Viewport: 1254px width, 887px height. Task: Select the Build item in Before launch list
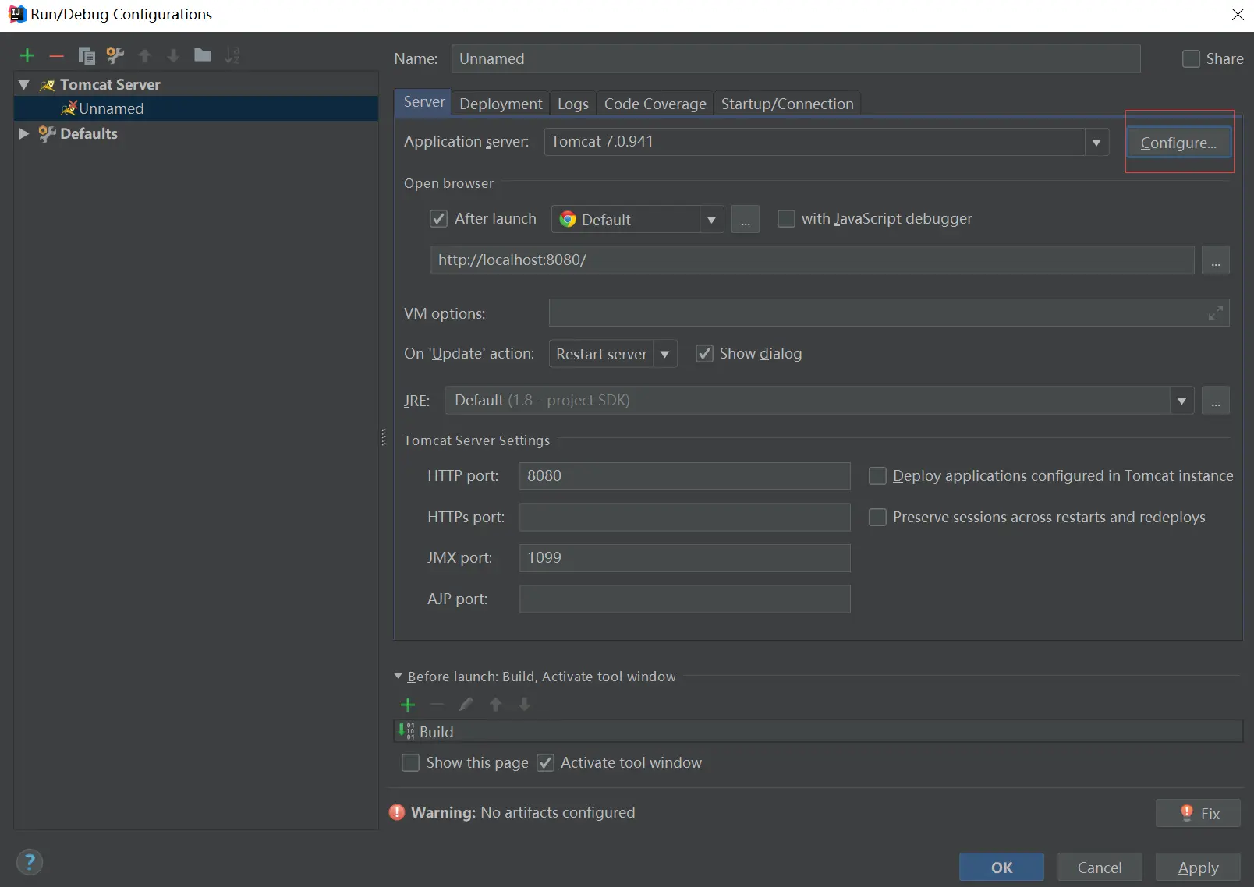[818, 731]
